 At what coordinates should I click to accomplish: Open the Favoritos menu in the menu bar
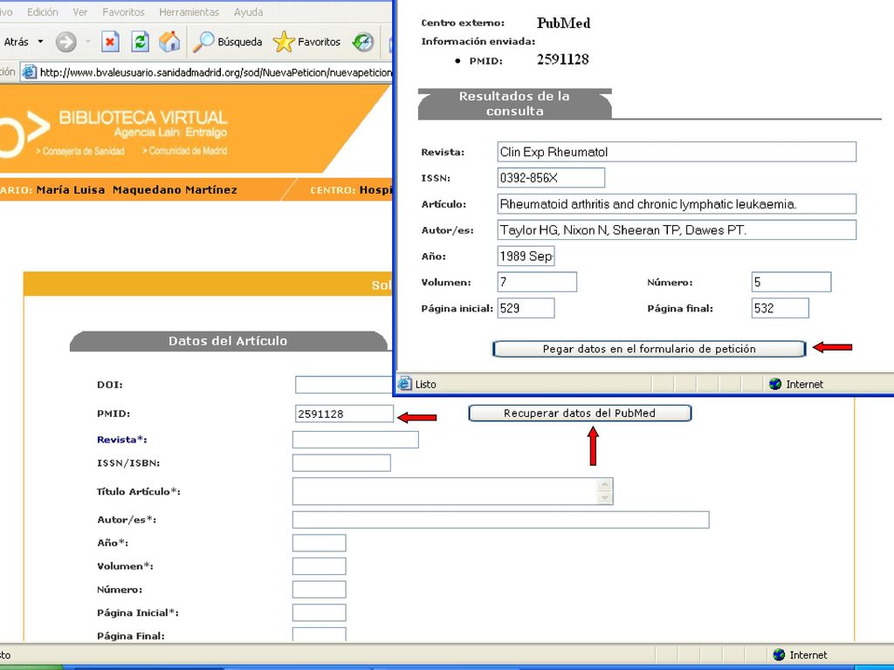click(123, 12)
